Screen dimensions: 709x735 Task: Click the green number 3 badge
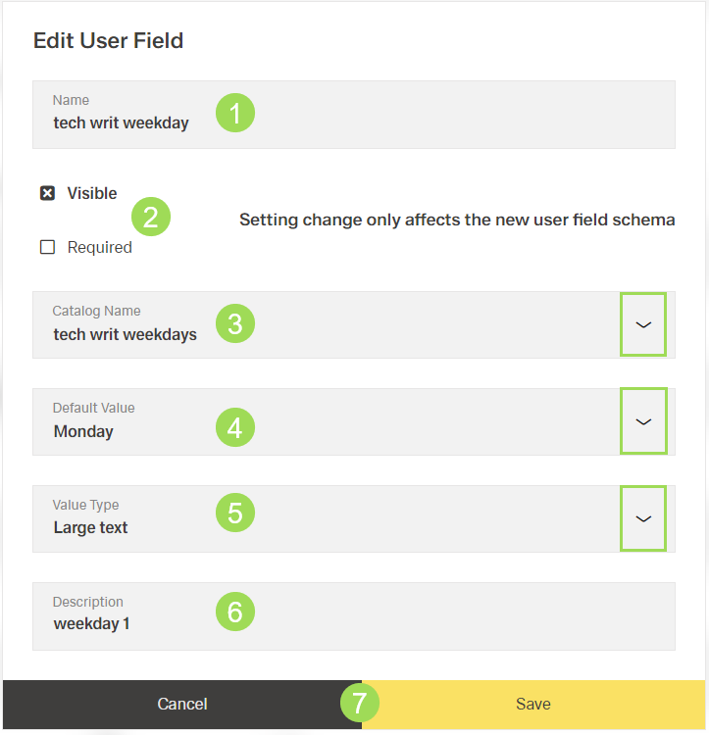pos(234,324)
